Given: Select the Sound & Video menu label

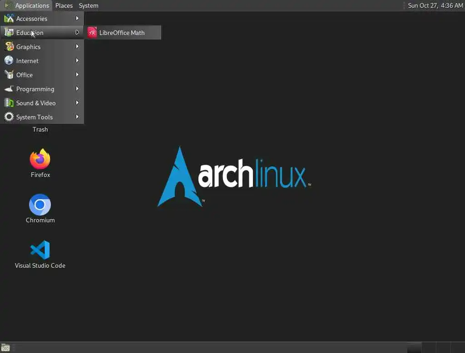Looking at the screenshot, I should 36,103.
